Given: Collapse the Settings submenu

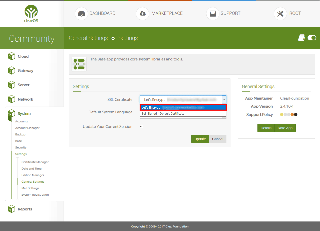Looking at the screenshot, I should [21, 154].
